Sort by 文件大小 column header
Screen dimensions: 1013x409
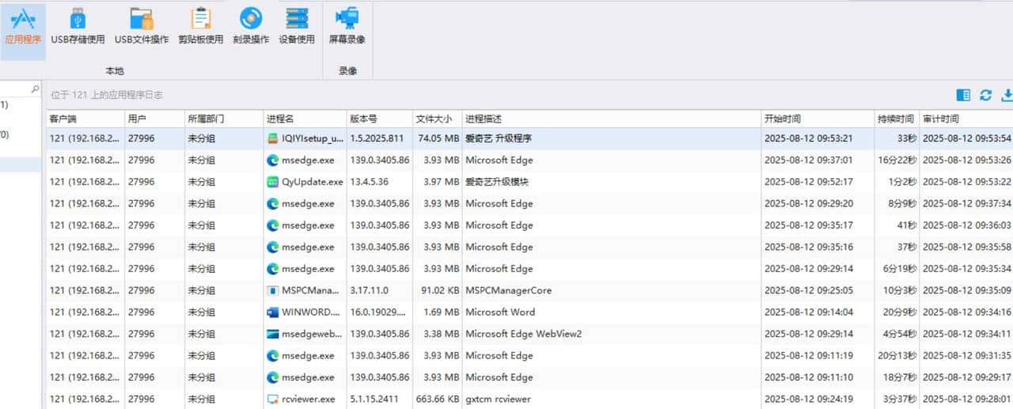(436, 119)
